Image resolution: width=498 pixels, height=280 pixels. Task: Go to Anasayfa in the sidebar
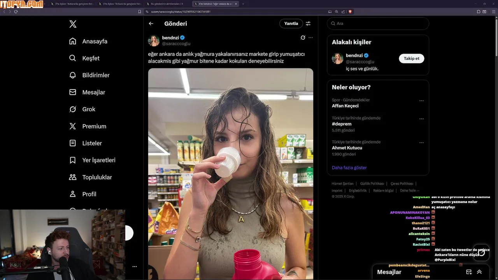coord(88,41)
